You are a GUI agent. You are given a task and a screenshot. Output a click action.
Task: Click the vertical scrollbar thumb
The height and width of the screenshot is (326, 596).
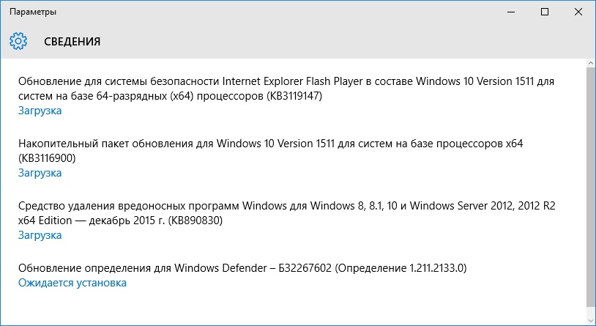[x=591, y=186]
